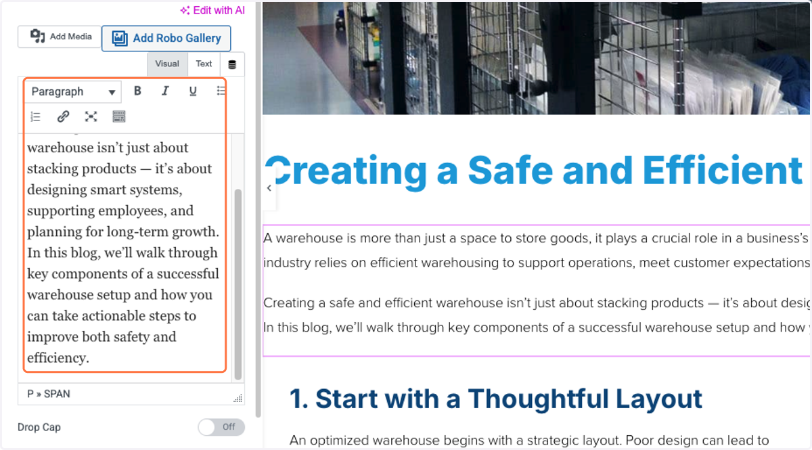The width and height of the screenshot is (812, 450).
Task: Apply Underline formatting in editor toolbar
Action: click(193, 91)
